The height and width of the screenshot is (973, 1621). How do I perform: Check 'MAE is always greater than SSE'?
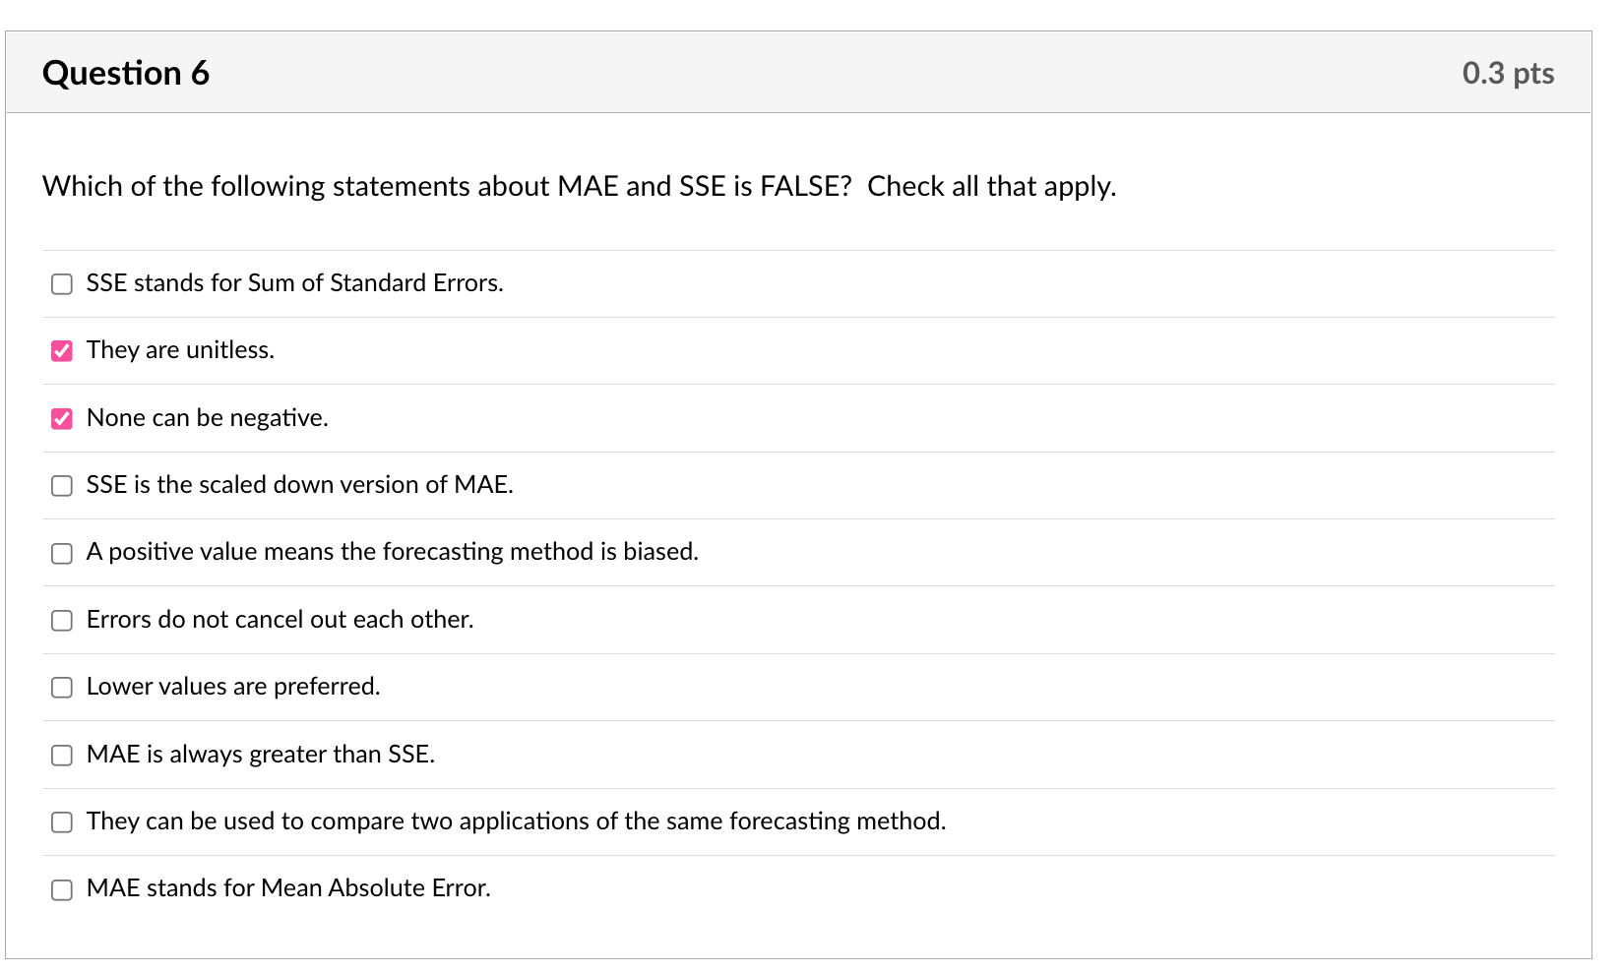pos(61,755)
